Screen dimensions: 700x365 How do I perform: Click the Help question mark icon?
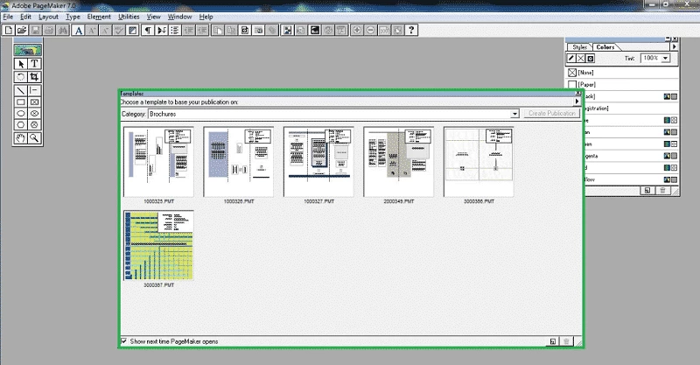point(411,30)
